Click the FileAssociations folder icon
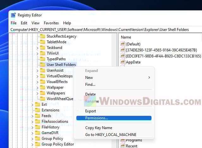This screenshot has height=148, width=202. pyautogui.click(x=38, y=121)
